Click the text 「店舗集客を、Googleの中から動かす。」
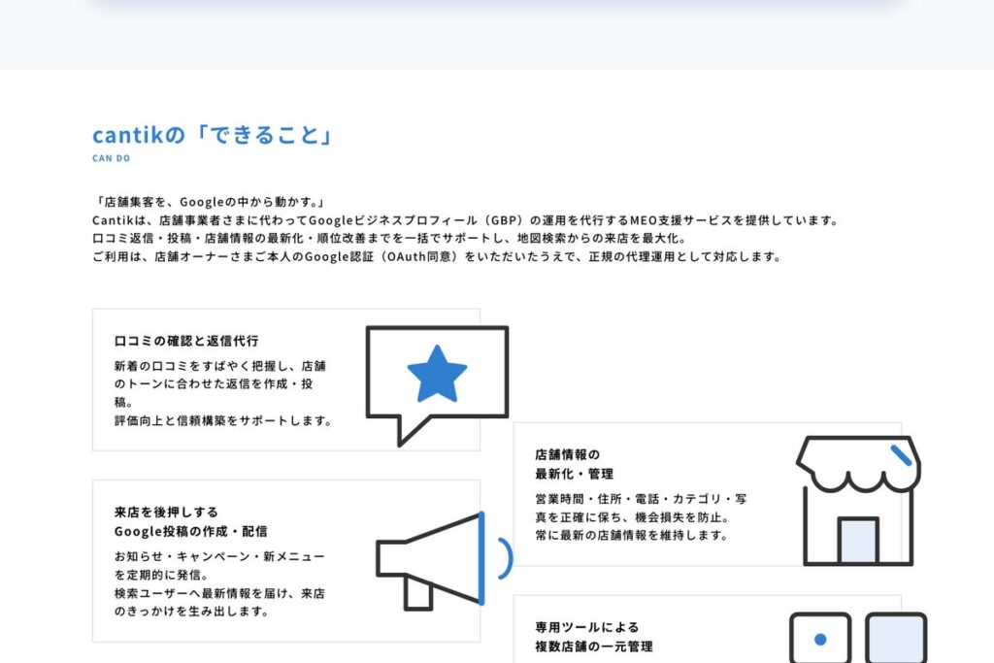Image resolution: width=994 pixels, height=663 pixels. click(210, 202)
